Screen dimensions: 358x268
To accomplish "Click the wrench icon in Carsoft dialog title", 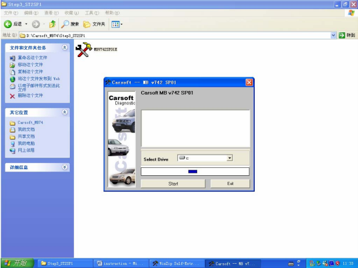I will tap(108, 82).
